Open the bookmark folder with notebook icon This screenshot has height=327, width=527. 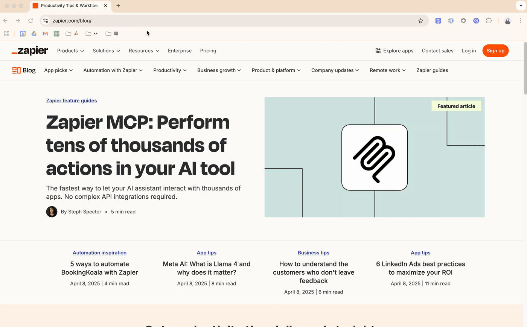112,33
